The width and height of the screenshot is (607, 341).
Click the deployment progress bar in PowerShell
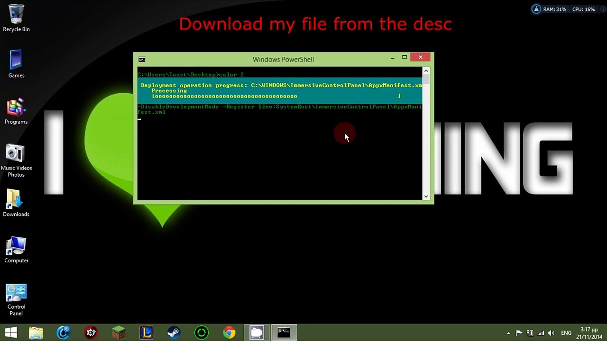tap(276, 96)
